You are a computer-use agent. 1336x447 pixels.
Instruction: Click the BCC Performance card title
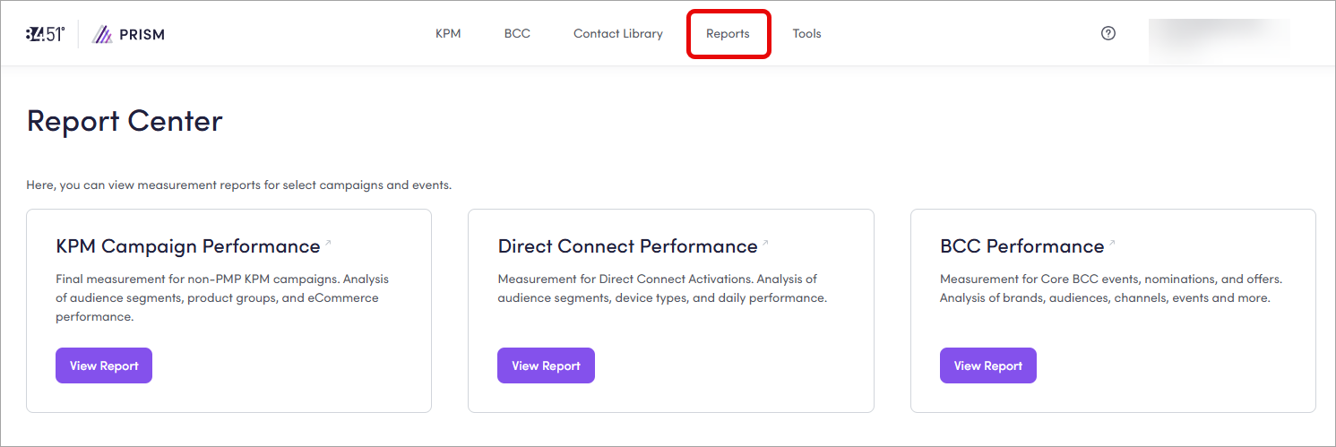(1021, 246)
